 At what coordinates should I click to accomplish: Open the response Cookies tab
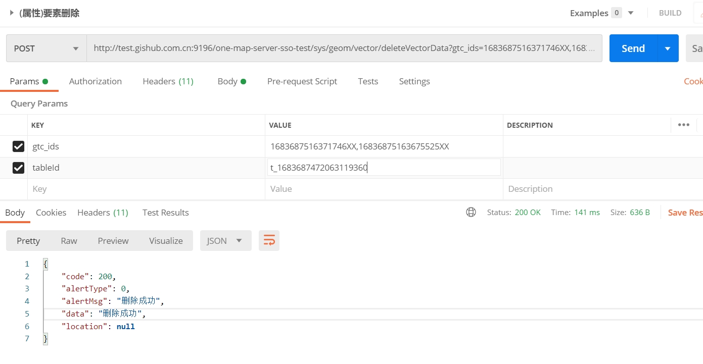click(x=51, y=213)
